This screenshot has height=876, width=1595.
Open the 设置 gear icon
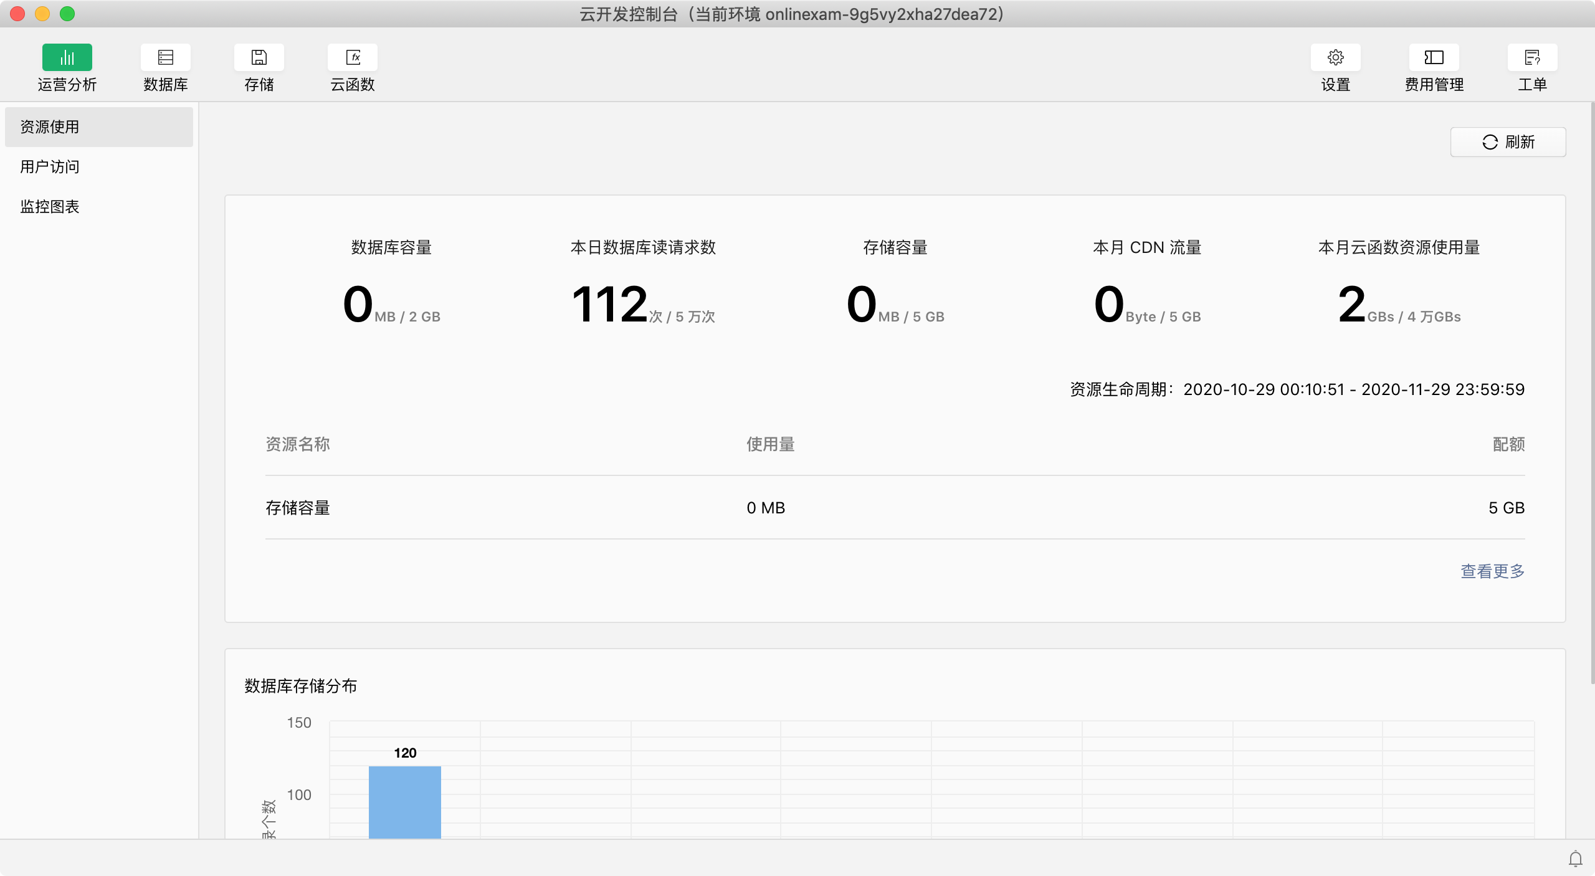[1335, 58]
